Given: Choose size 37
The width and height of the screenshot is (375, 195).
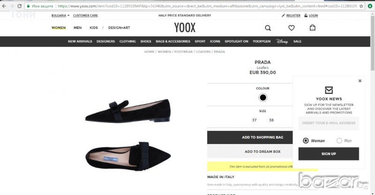Looking at the screenshot, I should [255, 120].
